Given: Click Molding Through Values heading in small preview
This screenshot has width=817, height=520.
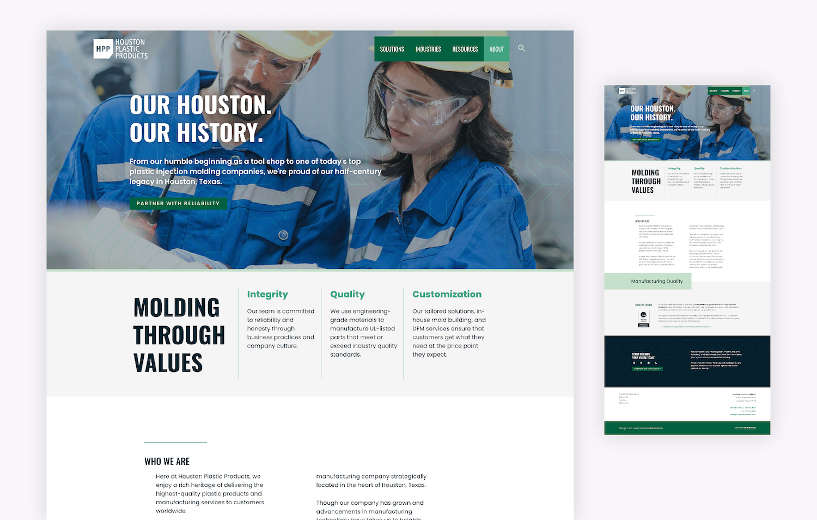Looking at the screenshot, I should click(646, 181).
